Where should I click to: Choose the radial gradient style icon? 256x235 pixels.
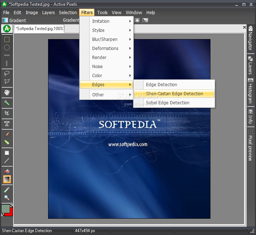point(137,20)
